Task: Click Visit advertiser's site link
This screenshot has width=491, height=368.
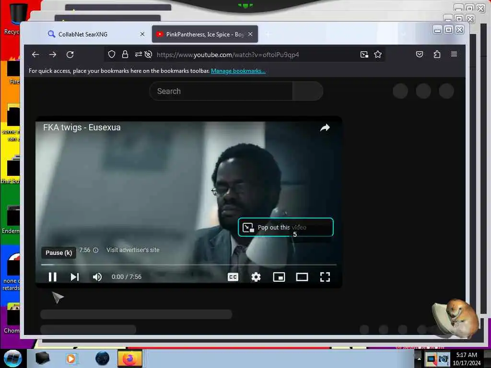Action: click(133, 250)
